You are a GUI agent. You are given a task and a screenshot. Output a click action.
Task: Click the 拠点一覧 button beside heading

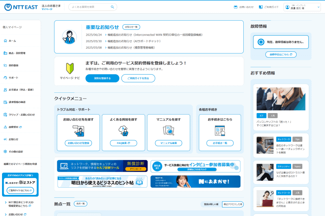click(80, 204)
